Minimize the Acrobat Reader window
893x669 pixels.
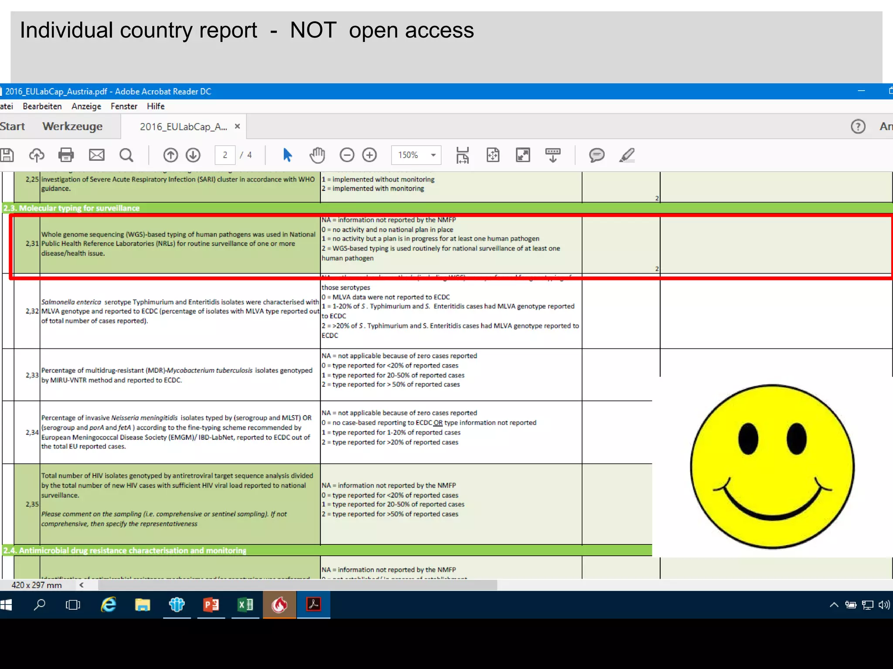click(861, 91)
